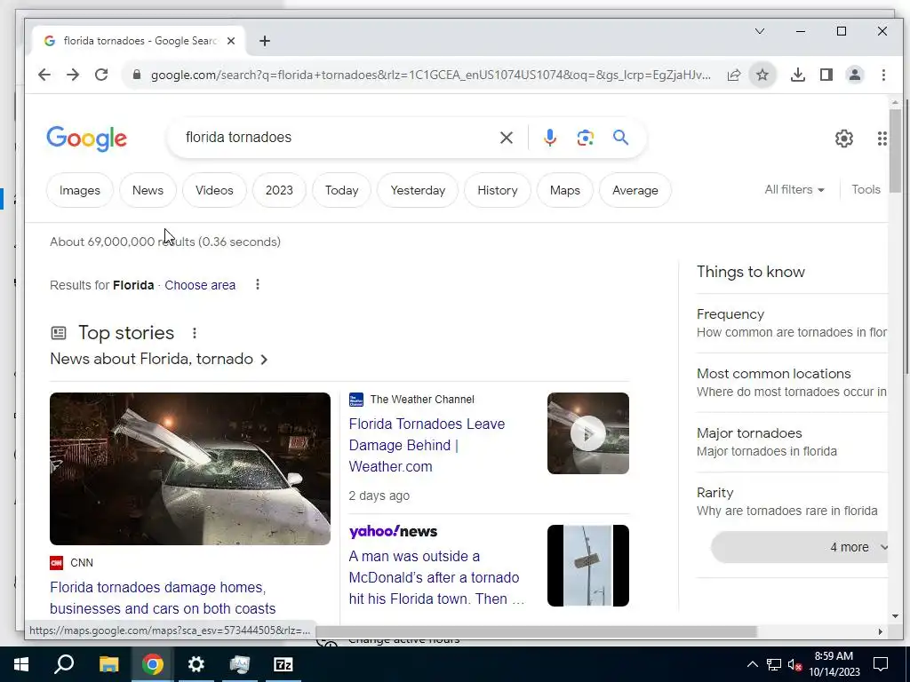
Task: Start voice search with microphone
Action: (549, 138)
